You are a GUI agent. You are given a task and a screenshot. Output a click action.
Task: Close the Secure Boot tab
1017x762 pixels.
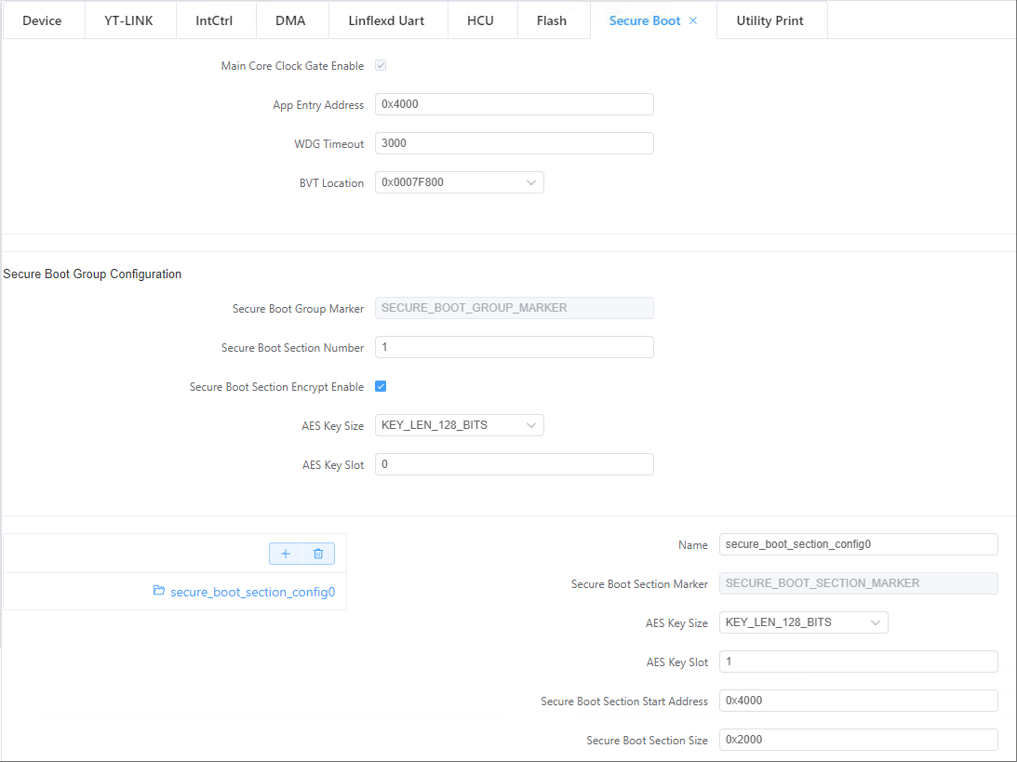pos(693,20)
